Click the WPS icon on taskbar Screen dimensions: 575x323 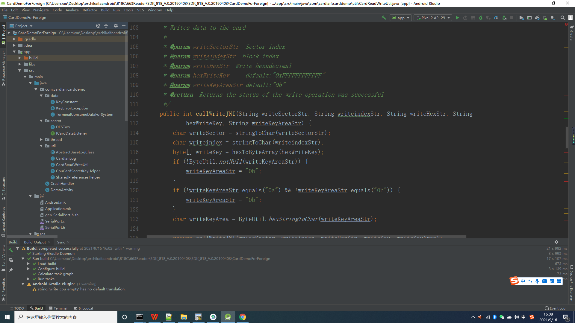click(154, 317)
